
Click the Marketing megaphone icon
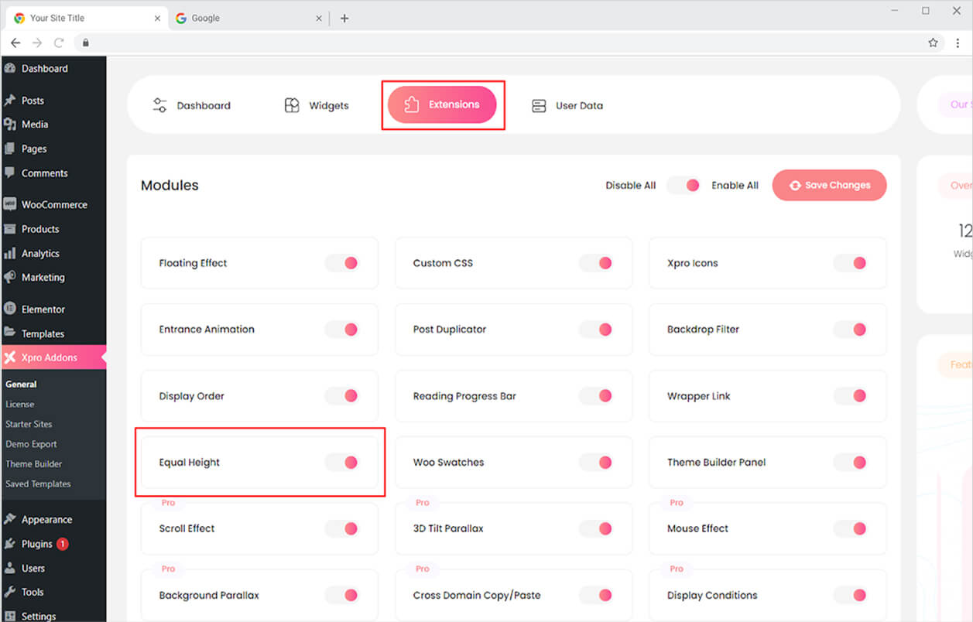point(10,278)
